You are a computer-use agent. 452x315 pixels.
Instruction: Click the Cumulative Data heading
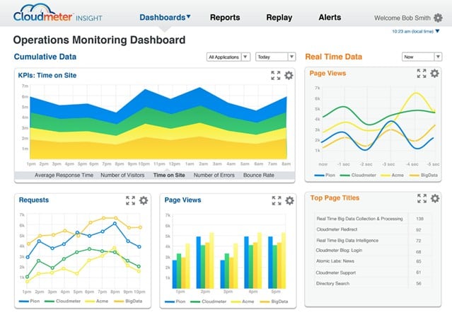coord(45,57)
